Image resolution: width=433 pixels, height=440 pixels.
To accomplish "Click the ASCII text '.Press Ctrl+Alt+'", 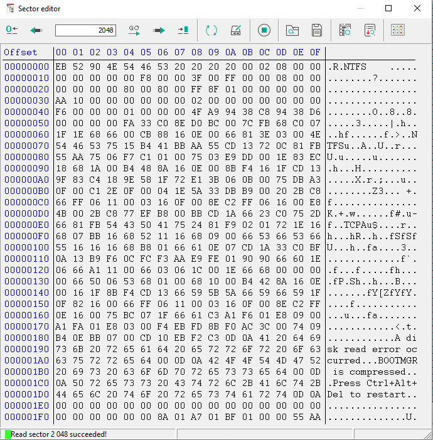I will click(372, 384).
